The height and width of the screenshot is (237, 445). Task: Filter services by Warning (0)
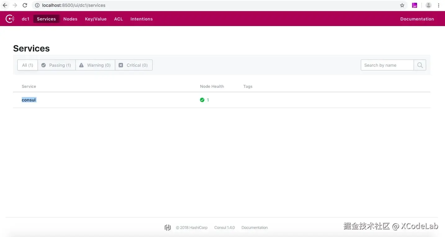[x=95, y=65]
